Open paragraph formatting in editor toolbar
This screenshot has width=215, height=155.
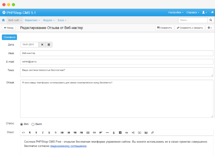pos(30,132)
